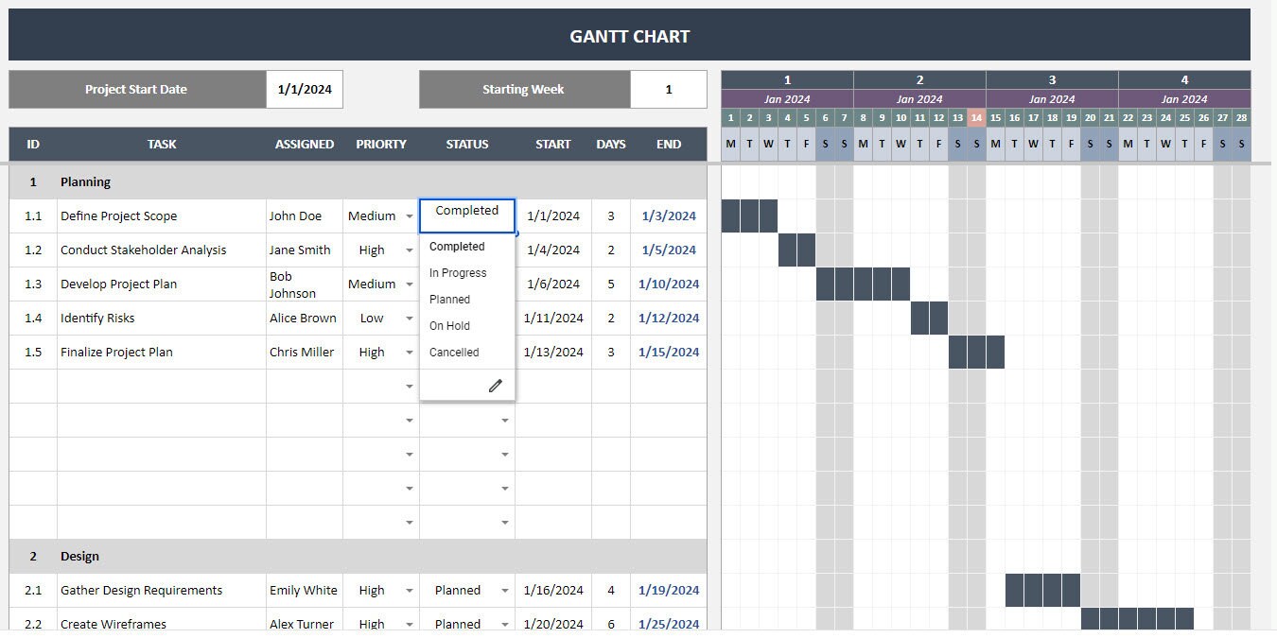Open priority dropdown for Identify Risks

pos(410,319)
